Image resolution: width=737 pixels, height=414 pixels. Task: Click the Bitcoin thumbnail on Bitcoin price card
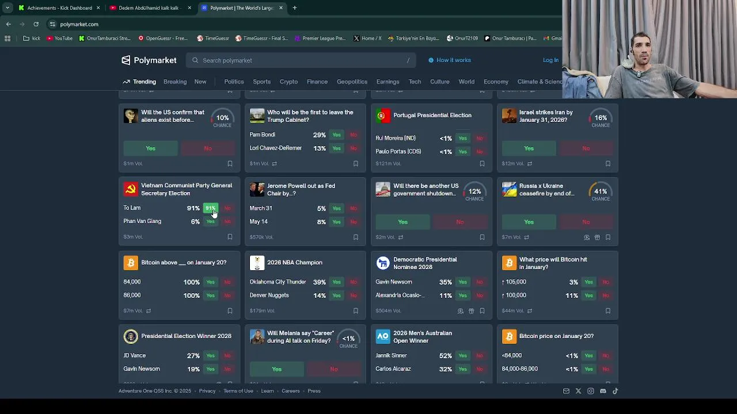[x=509, y=336]
